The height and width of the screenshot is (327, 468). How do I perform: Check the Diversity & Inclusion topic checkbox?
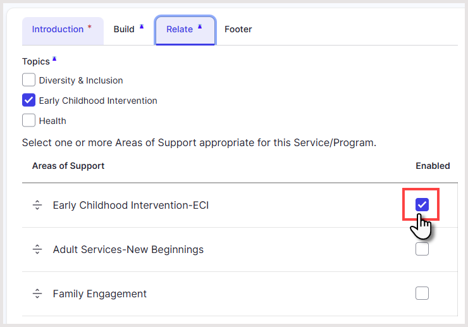coord(28,80)
